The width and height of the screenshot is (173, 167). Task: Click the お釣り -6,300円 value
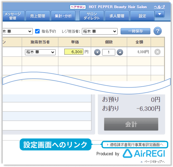148,108
